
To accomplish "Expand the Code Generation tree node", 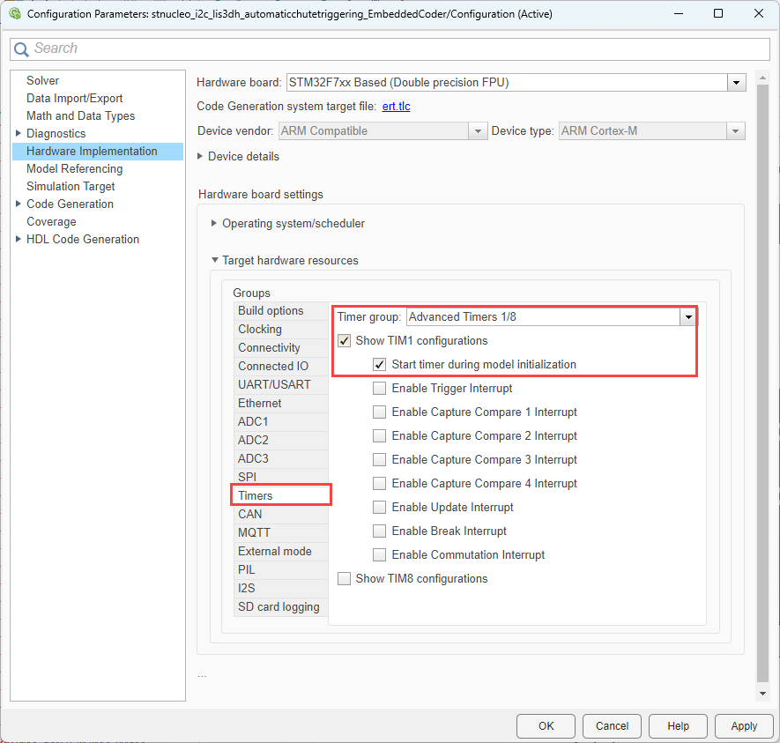I will click(x=19, y=204).
